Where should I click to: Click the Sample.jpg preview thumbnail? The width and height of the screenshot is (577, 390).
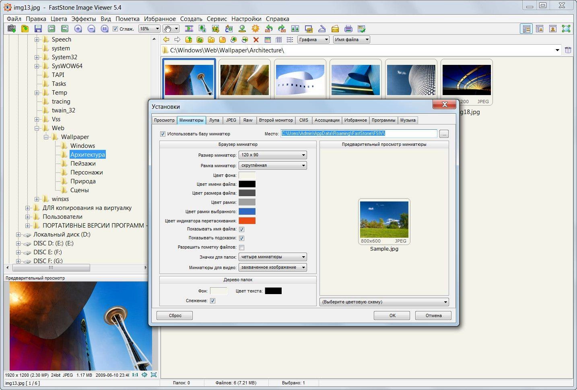coord(384,222)
